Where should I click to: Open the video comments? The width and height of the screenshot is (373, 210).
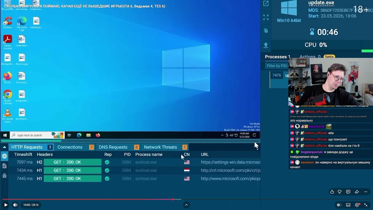click(348, 192)
